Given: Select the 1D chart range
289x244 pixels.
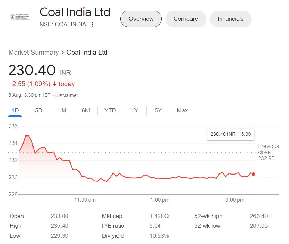Looking at the screenshot, I should [x=15, y=111].
